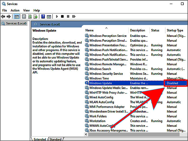Image resolution: width=188 pixels, height=141 pixels.
Task: Click the window minimize button
Action: (171, 4)
